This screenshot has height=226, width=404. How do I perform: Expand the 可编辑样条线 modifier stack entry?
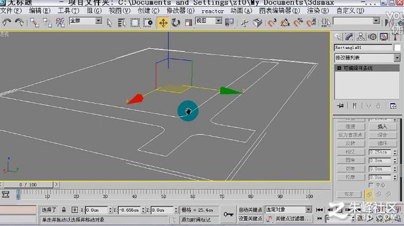click(x=339, y=68)
